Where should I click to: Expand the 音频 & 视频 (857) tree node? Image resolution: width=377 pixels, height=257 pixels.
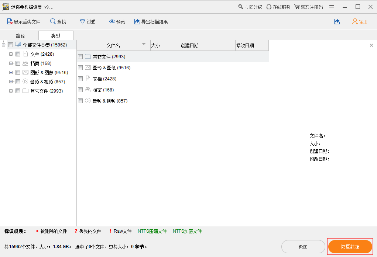(11, 81)
